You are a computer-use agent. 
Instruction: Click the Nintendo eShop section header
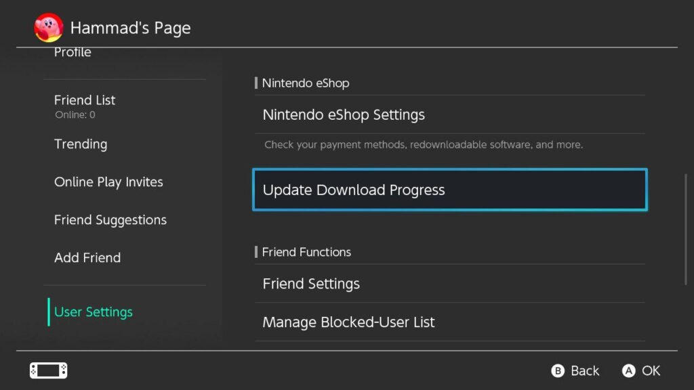click(x=305, y=83)
